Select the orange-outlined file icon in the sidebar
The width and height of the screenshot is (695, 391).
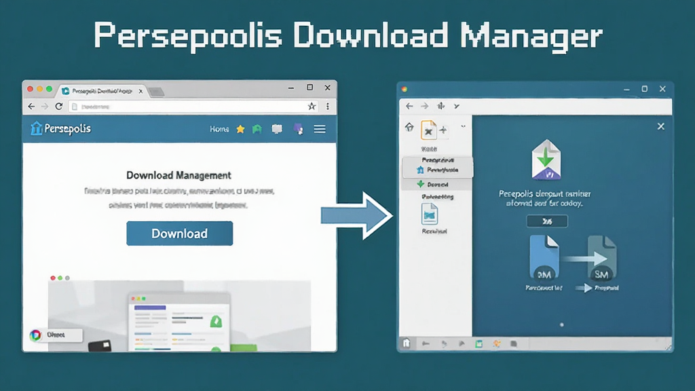429,130
